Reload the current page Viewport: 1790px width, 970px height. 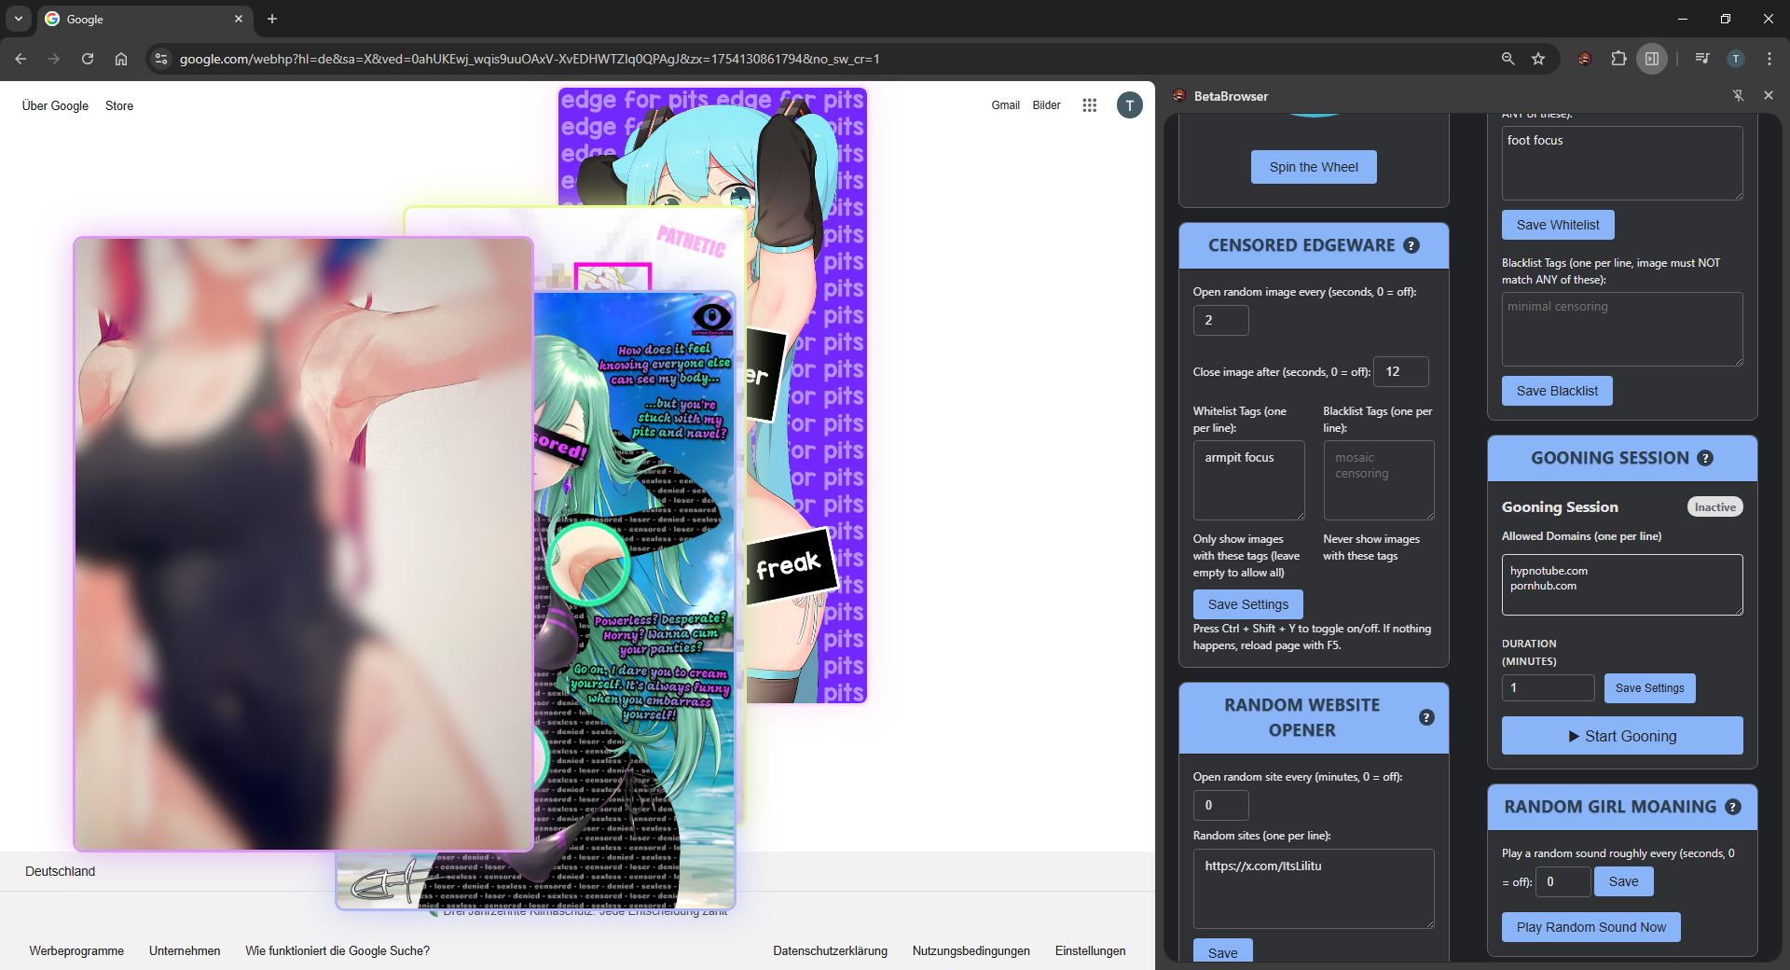(x=88, y=59)
